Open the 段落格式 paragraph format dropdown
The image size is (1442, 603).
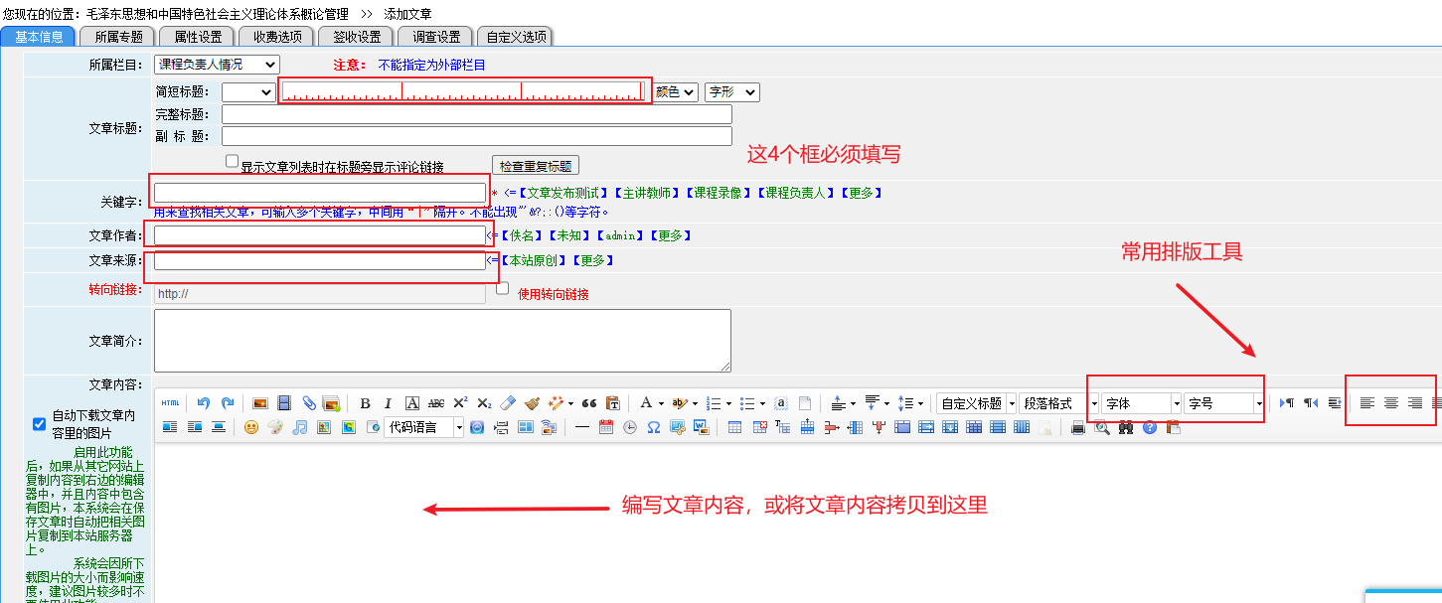(1058, 403)
